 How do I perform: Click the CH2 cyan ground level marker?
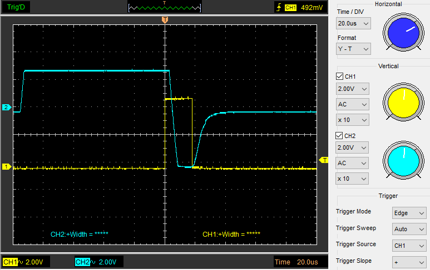[7, 107]
